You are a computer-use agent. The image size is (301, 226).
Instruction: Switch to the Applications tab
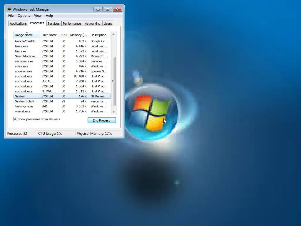(18, 24)
